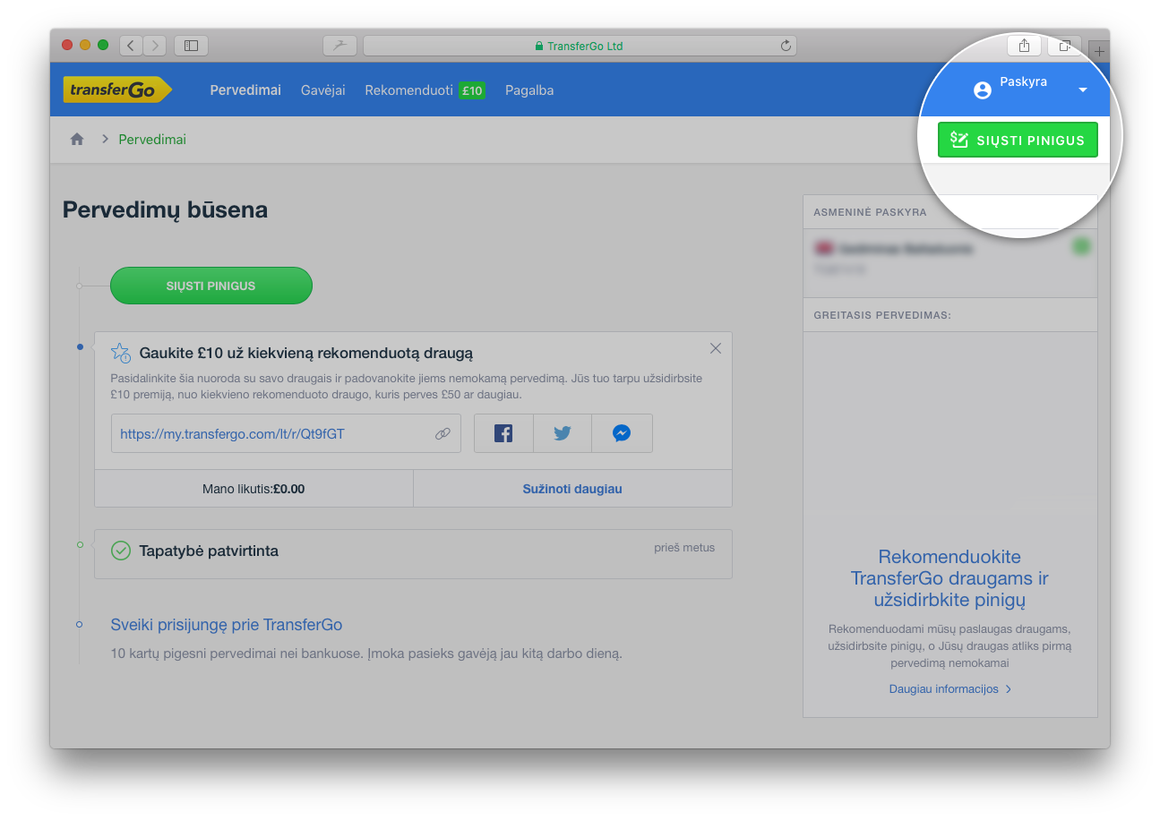Copy referral link with chain icon
The width and height of the screenshot is (1160, 820).
(443, 433)
